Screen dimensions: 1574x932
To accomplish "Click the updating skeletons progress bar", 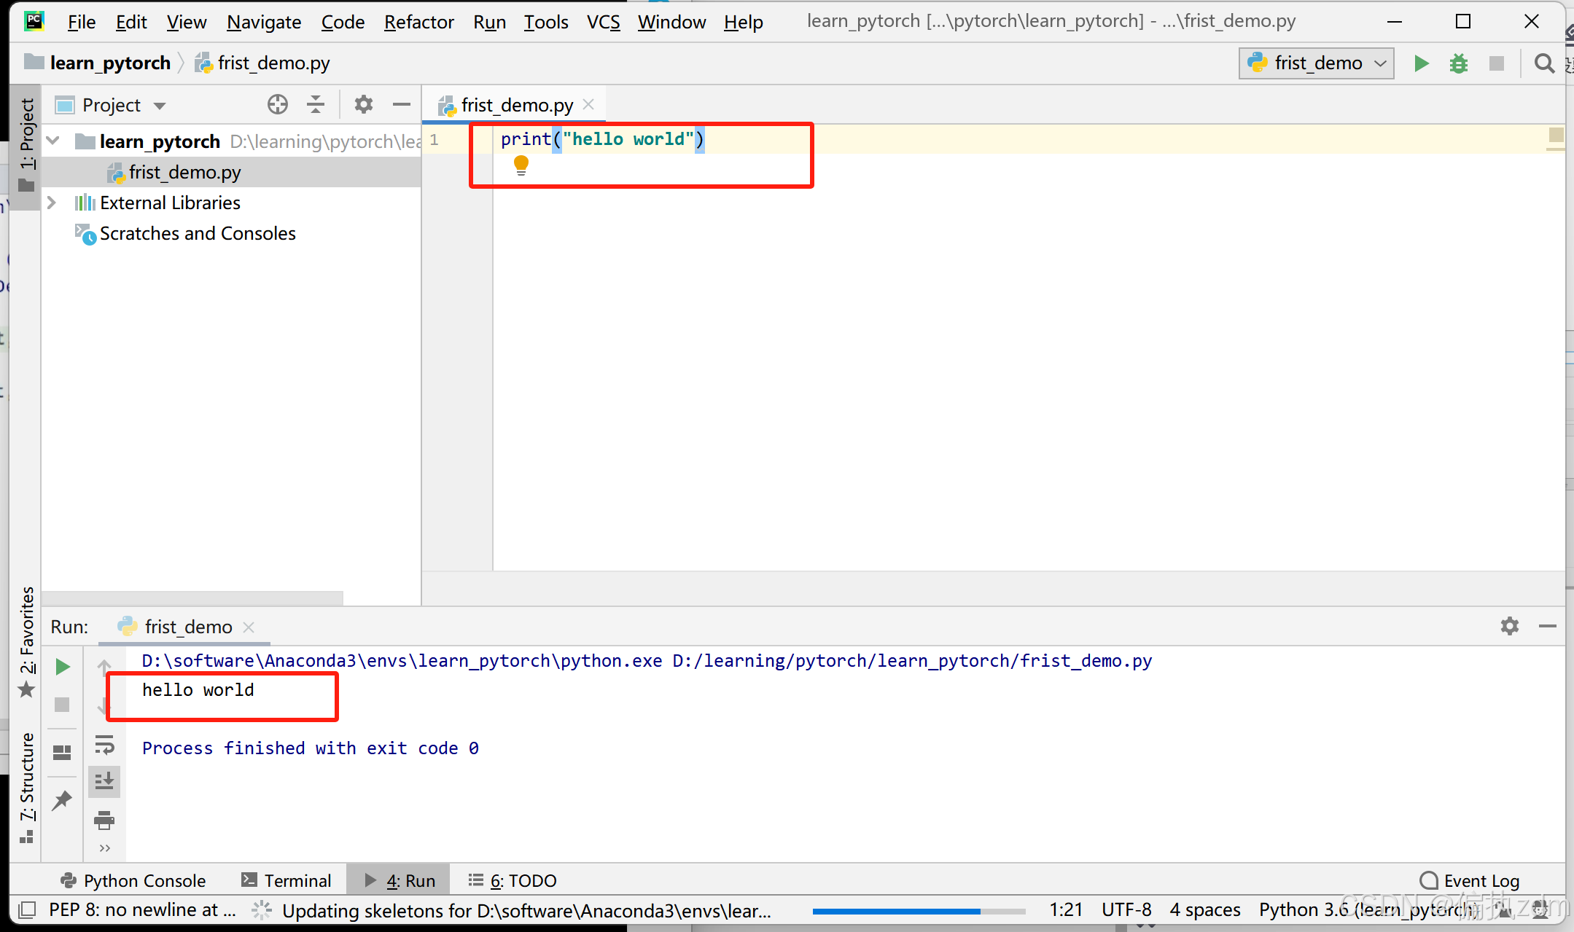I will [919, 910].
